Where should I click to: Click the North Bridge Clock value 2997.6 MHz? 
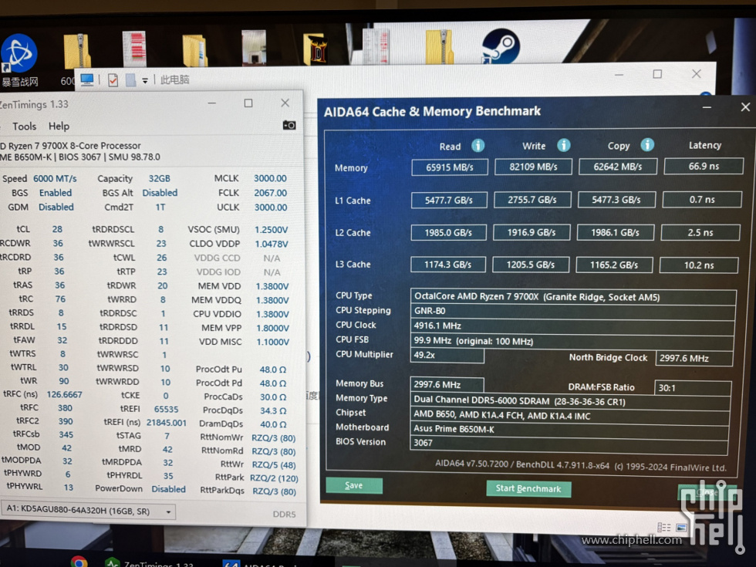(x=694, y=358)
